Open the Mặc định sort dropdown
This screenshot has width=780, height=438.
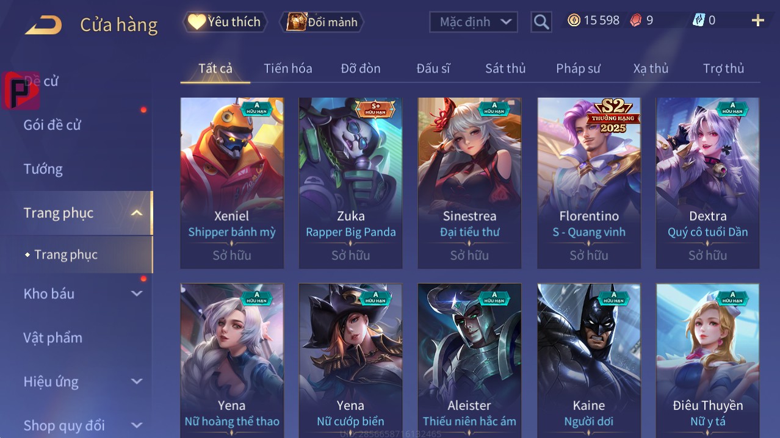pos(474,22)
